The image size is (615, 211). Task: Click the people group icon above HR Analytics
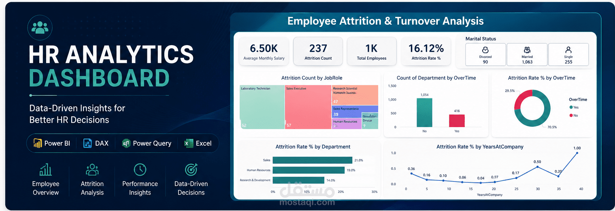(x=40, y=27)
